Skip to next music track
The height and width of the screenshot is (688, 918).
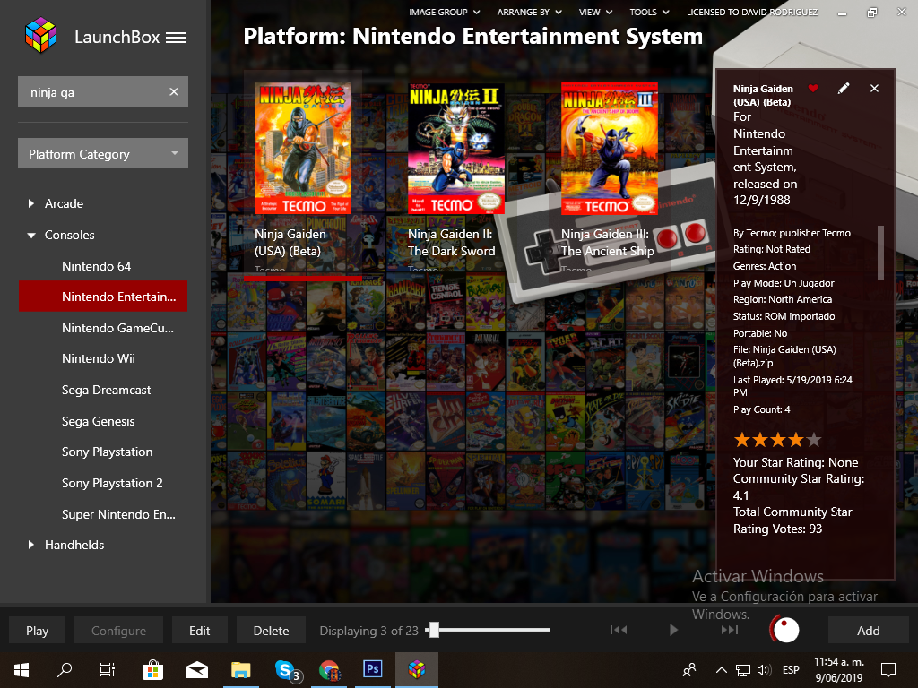730,630
